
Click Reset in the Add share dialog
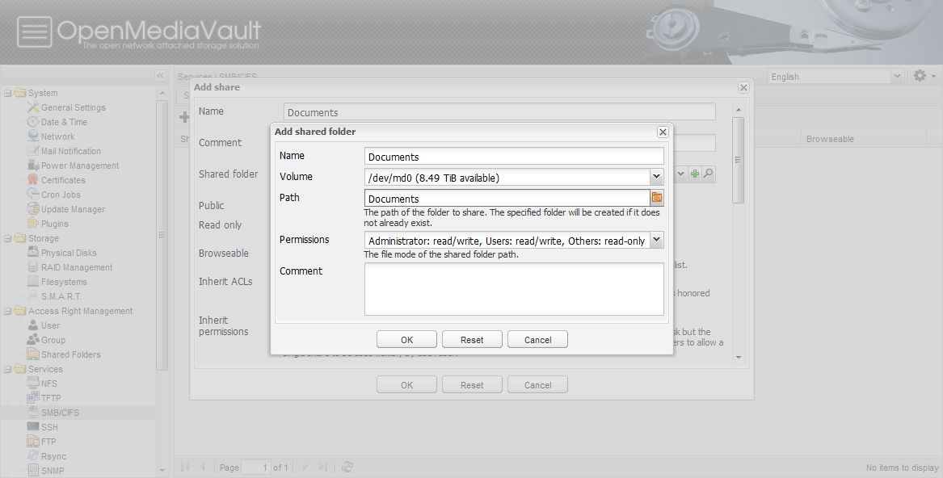pyautogui.click(x=472, y=385)
